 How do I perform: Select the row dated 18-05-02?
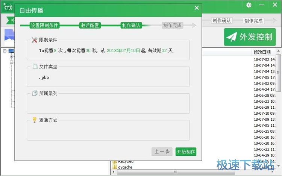264,83
